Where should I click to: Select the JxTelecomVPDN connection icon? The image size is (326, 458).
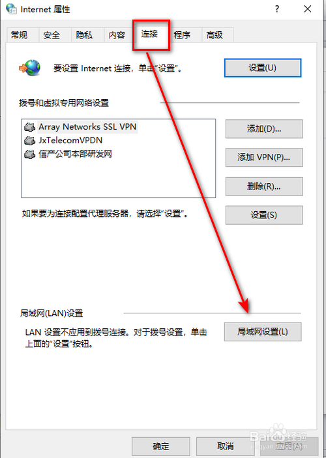(x=29, y=141)
